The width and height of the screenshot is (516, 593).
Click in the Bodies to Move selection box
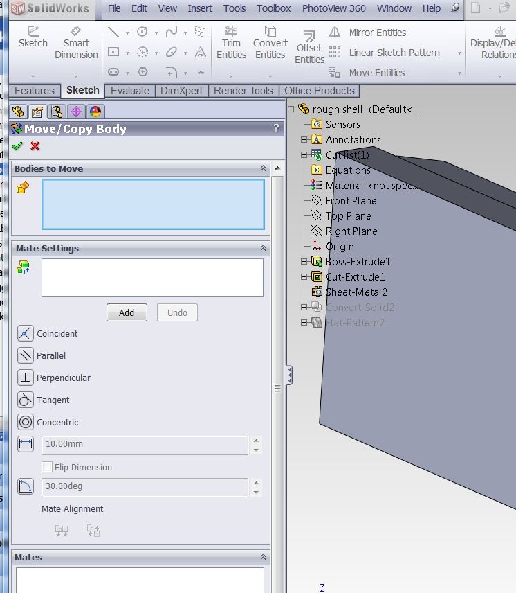(154, 204)
